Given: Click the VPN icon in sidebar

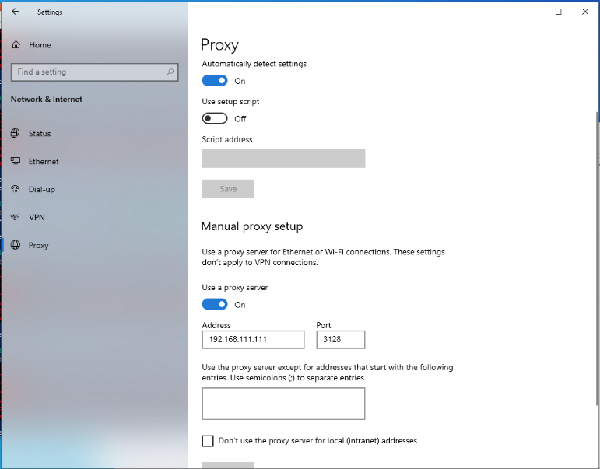Looking at the screenshot, I should 16,217.
